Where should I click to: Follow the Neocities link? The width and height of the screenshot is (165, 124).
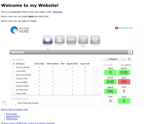pyautogui.click(x=57, y=12)
